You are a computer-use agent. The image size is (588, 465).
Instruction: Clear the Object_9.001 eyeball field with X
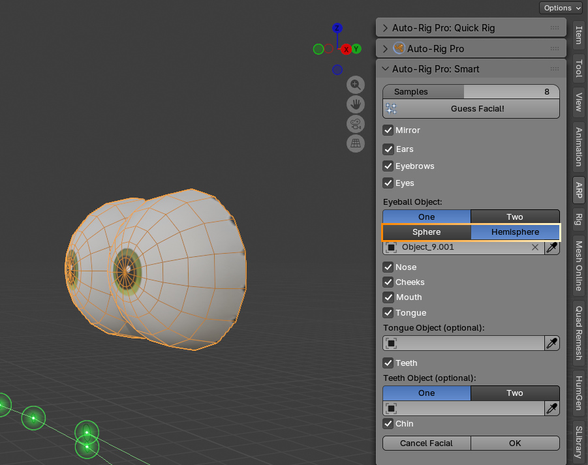pyautogui.click(x=535, y=247)
